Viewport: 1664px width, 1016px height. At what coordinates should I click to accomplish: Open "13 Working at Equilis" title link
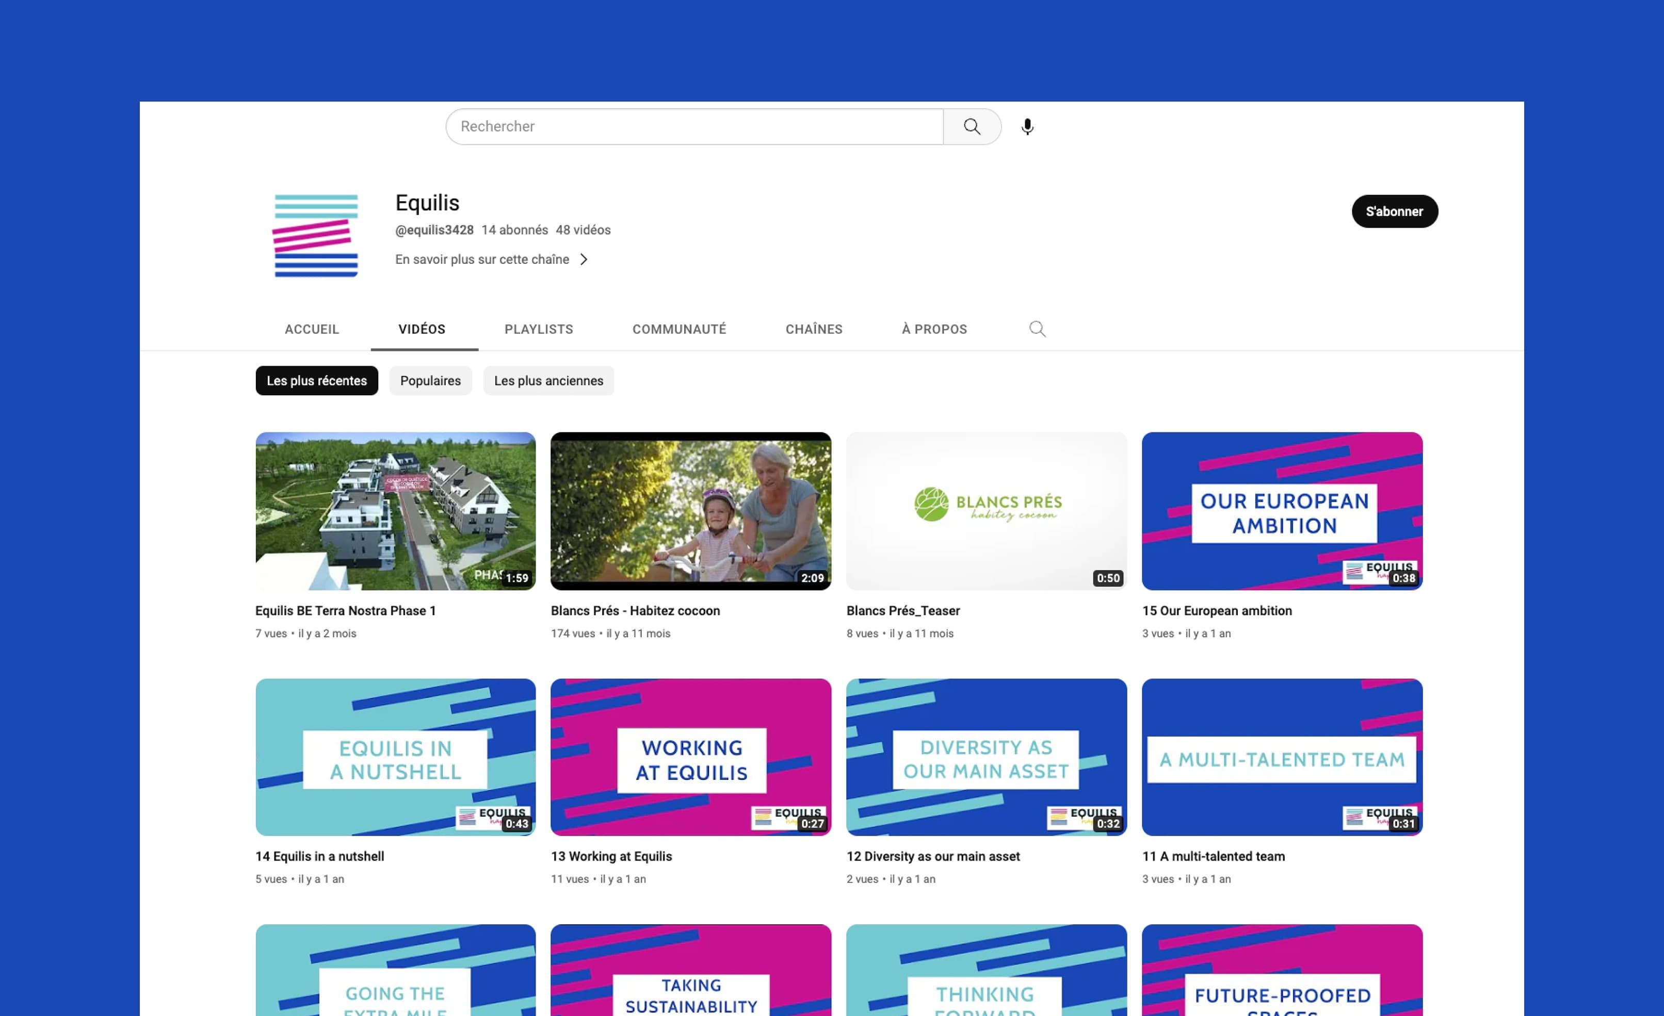click(611, 856)
